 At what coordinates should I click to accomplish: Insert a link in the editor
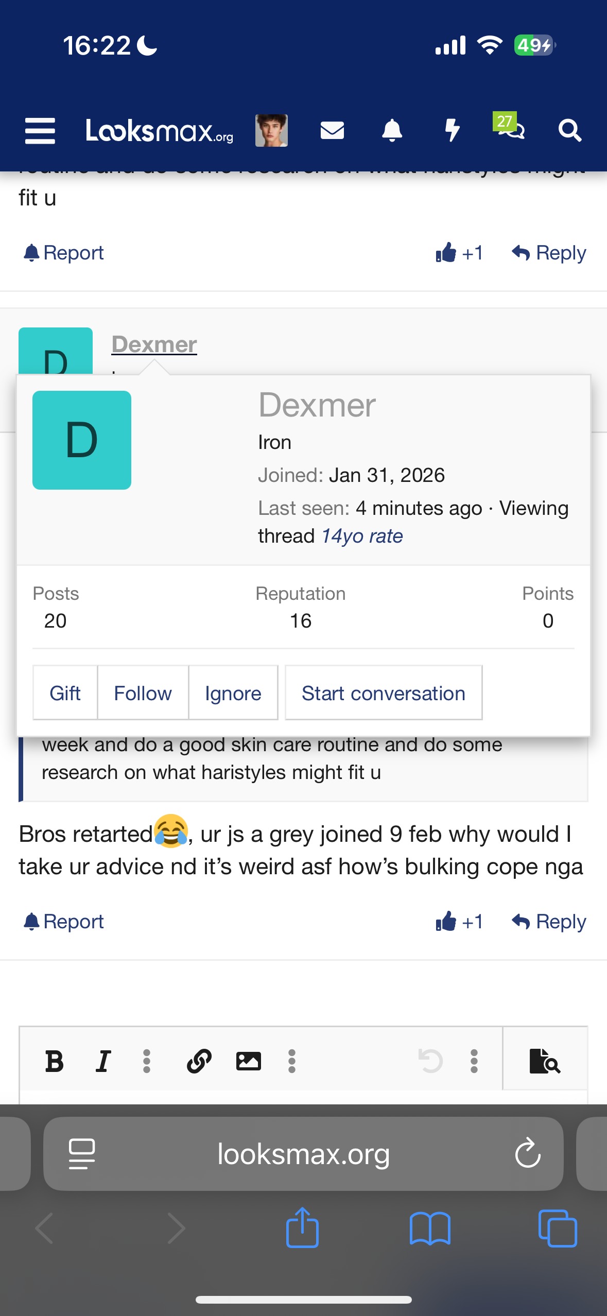click(x=199, y=1061)
